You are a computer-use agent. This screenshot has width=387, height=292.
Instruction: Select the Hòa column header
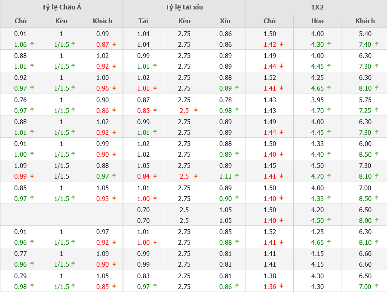pos(317,21)
